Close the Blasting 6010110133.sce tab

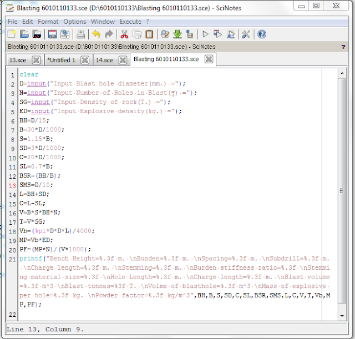pos(209,59)
